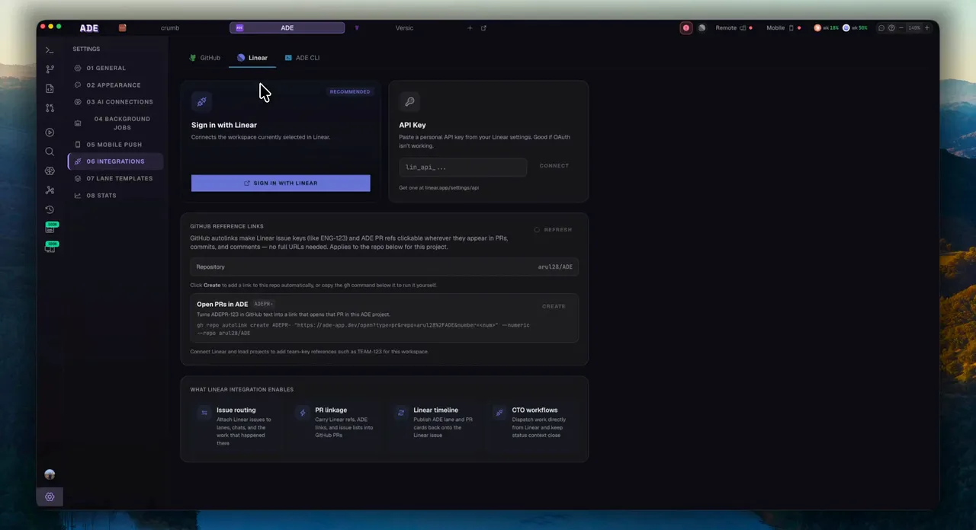Click the first 'Soon' badge sidebar icon

click(50, 228)
